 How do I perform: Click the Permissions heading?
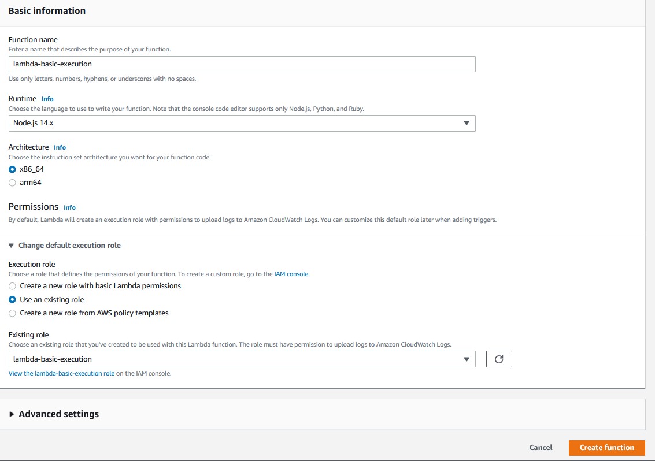coord(34,207)
